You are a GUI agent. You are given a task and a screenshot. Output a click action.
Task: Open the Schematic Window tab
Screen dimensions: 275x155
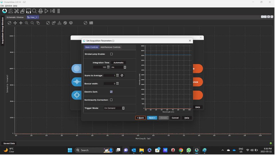15,17
